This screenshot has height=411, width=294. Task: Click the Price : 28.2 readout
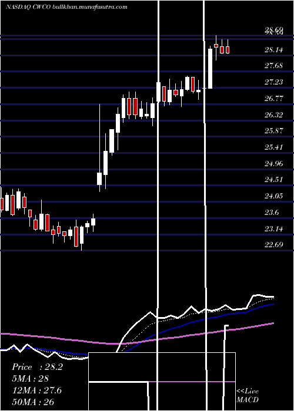pyautogui.click(x=37, y=367)
